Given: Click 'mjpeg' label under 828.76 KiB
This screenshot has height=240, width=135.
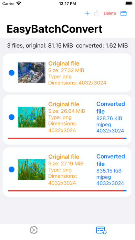Looking at the screenshot, I should [x=104, y=125].
